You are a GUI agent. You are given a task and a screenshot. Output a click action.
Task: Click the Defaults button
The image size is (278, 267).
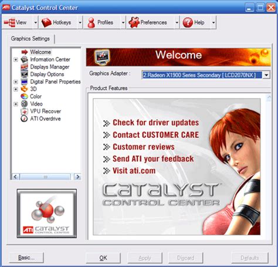(250, 258)
